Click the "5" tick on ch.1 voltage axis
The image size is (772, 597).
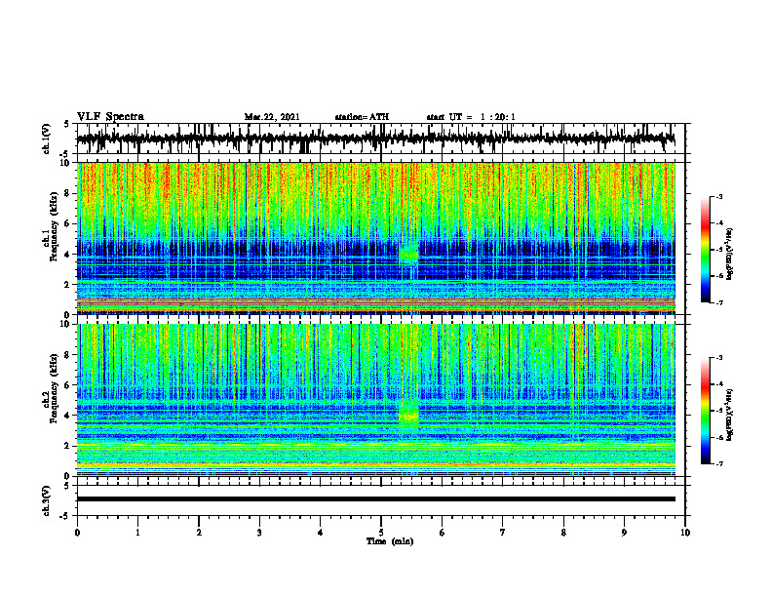point(68,124)
